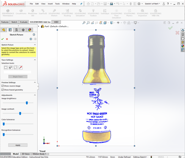Click the Image brightness slider handle

[27, 103]
